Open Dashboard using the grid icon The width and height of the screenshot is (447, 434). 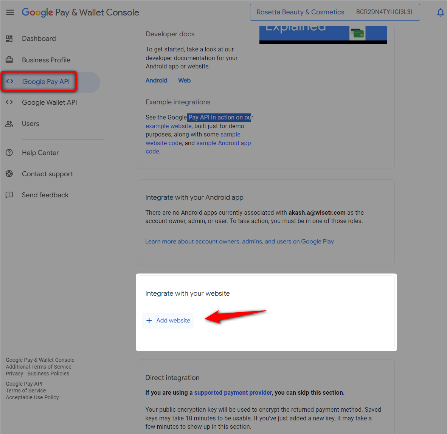(x=9, y=39)
